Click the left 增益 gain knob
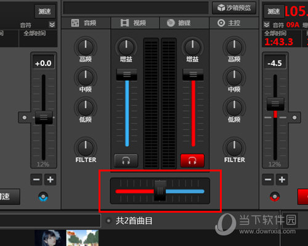Viewport: 308px width, 246px height. (126, 47)
